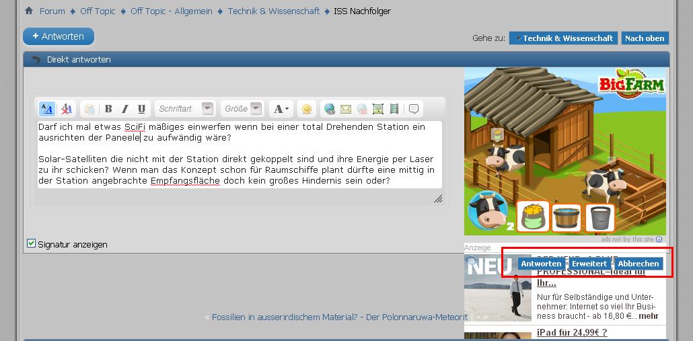Click the Erweitert button
This screenshot has height=341, width=693.
click(x=589, y=264)
